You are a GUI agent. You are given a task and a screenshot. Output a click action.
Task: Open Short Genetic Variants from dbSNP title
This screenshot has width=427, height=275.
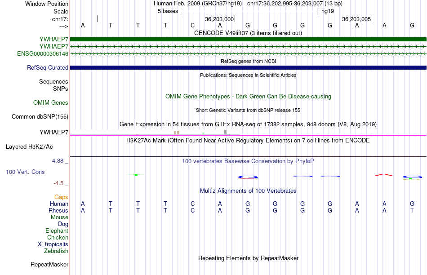(x=248, y=110)
